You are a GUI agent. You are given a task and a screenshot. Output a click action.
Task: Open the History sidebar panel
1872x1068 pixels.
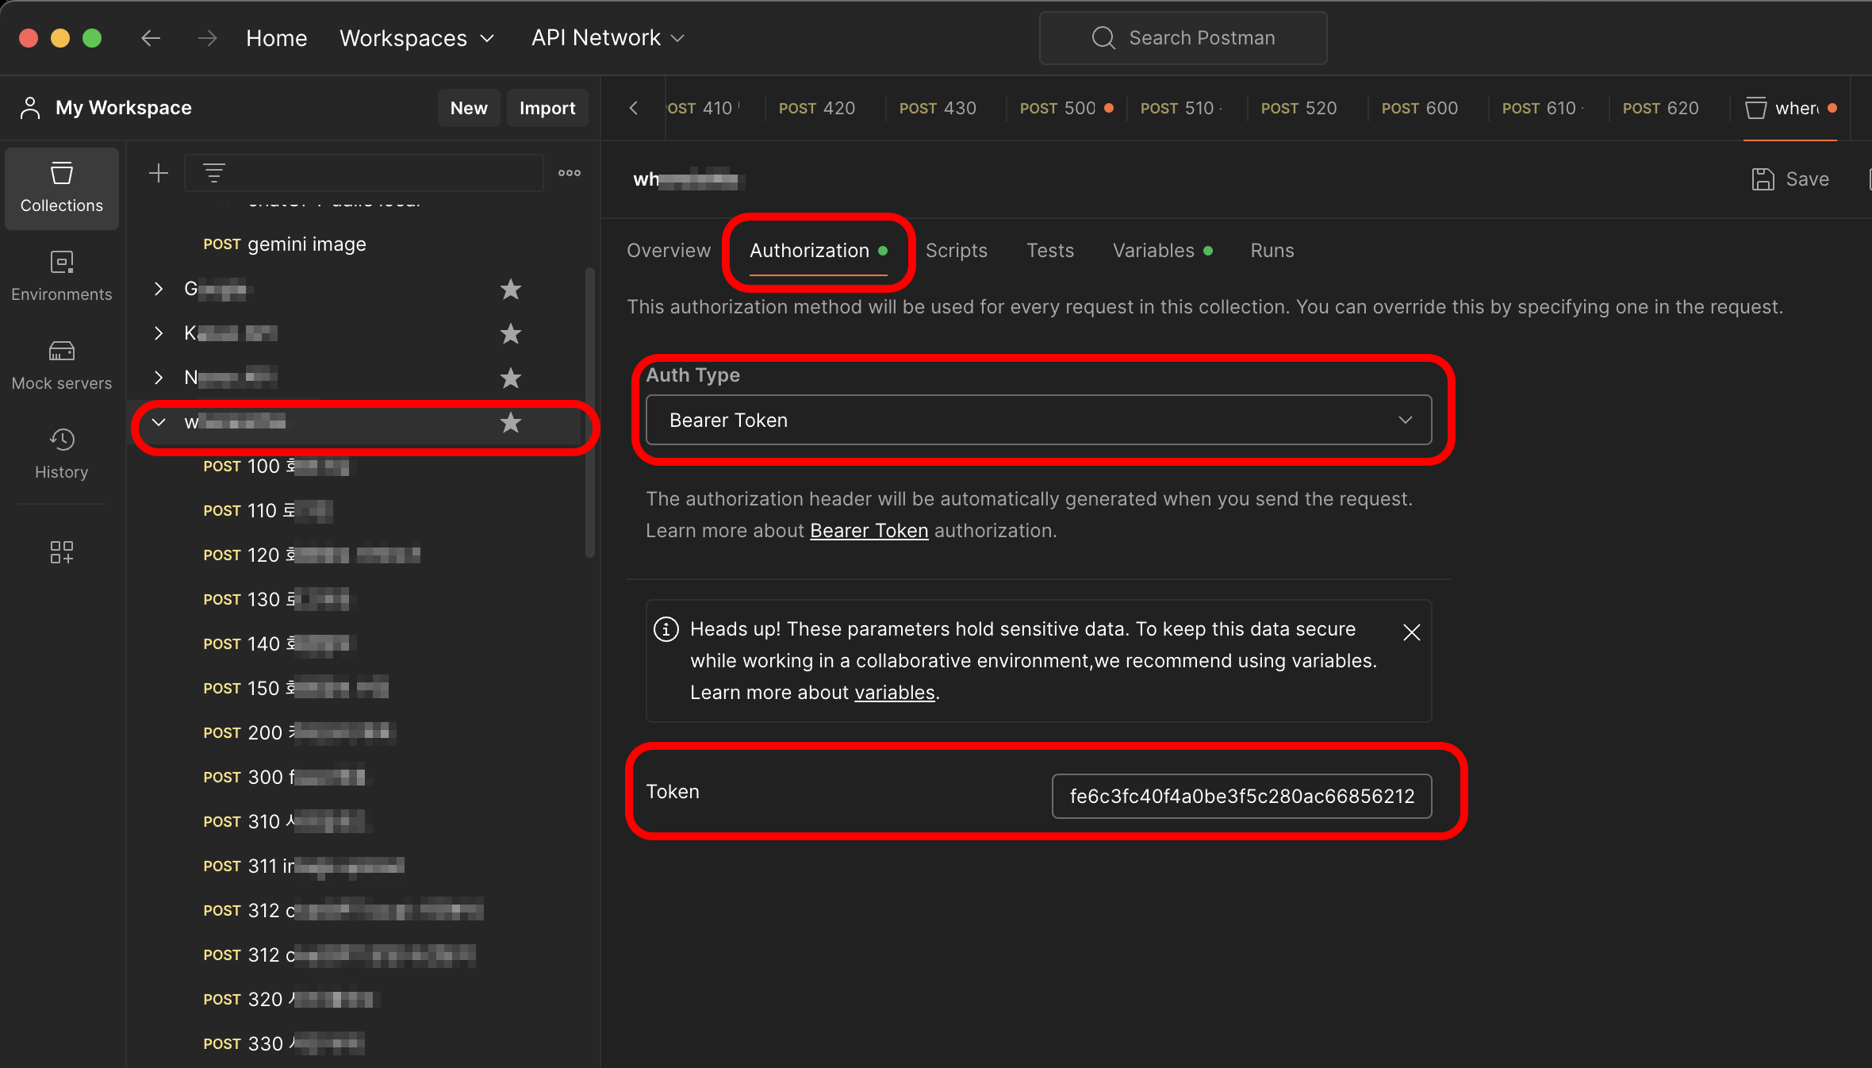click(x=61, y=454)
